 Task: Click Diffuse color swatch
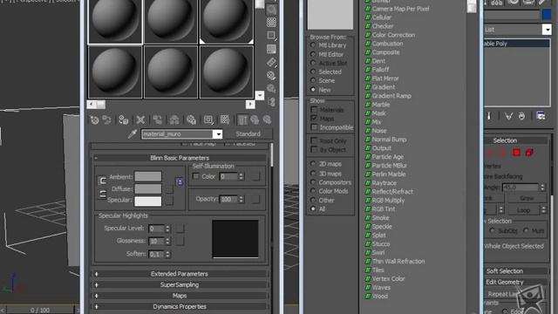coord(147,188)
